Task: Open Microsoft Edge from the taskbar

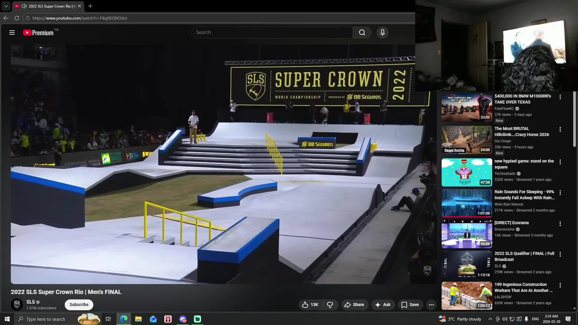Action: tap(123, 319)
